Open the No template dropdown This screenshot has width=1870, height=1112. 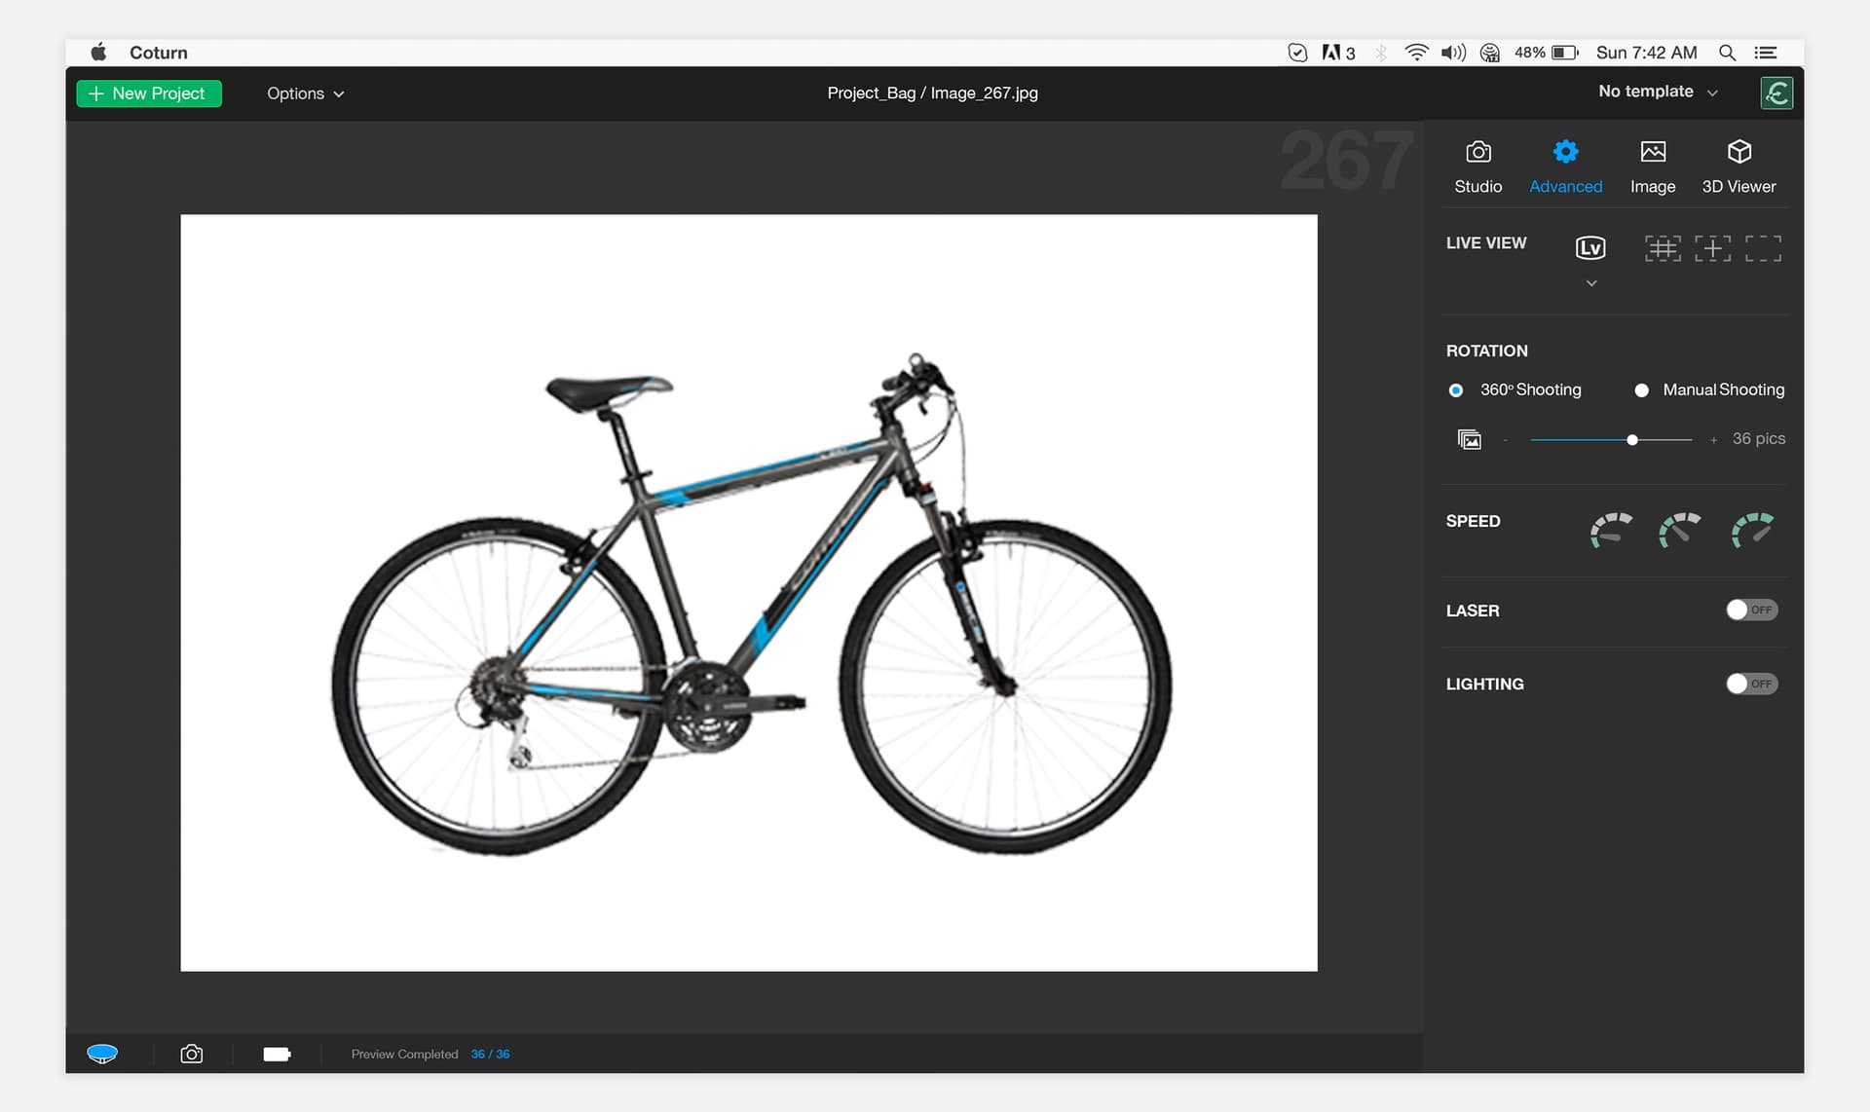(1658, 92)
